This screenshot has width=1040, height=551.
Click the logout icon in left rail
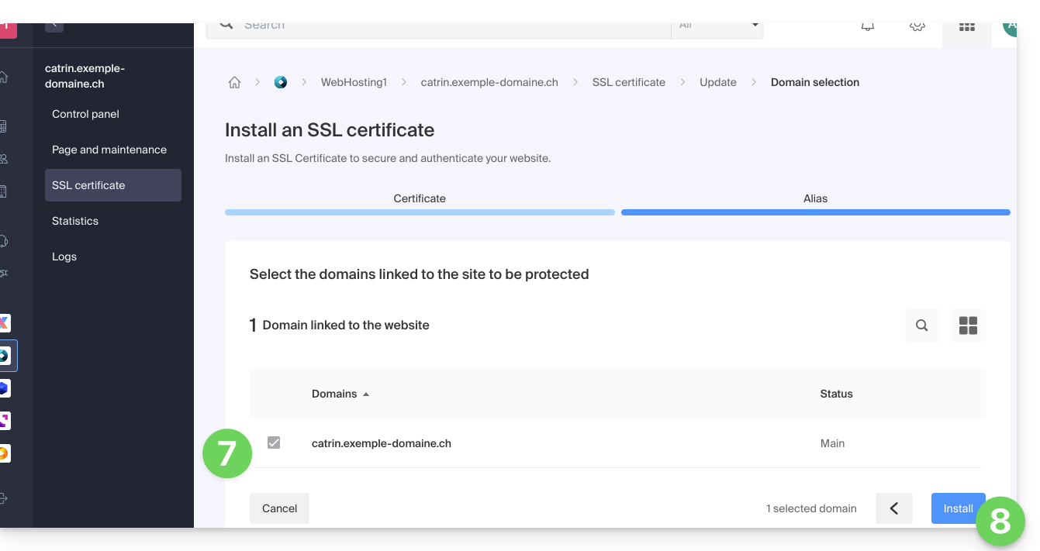(x=4, y=498)
